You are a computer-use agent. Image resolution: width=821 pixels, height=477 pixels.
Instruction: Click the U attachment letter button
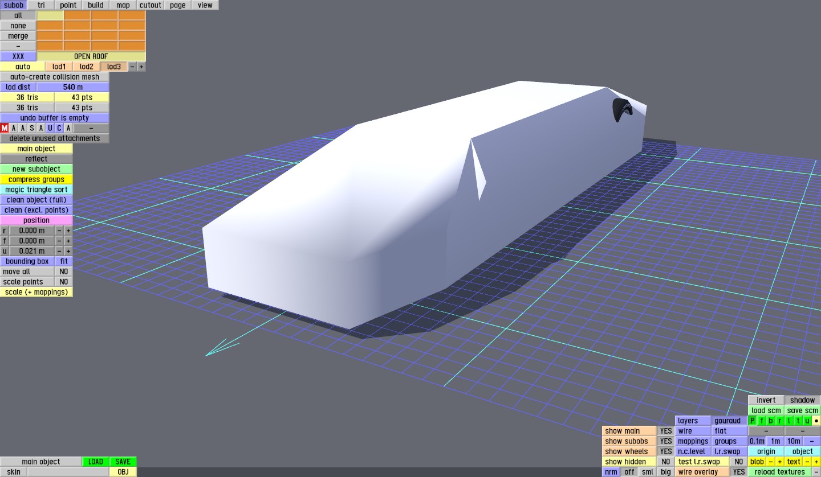click(50, 128)
